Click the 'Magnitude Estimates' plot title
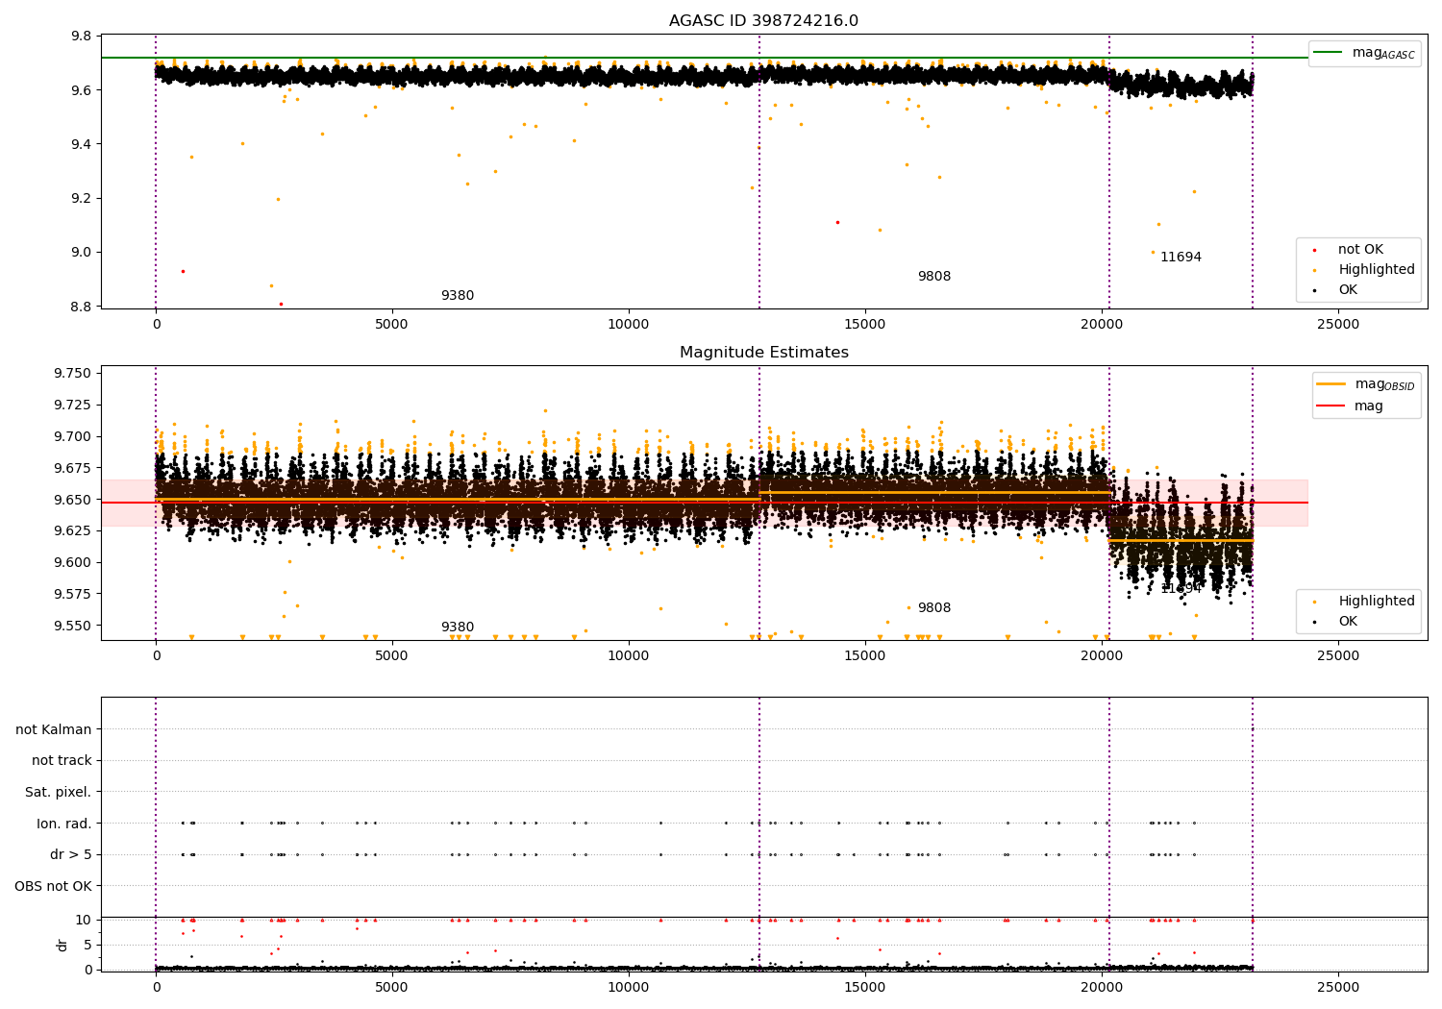 coord(763,353)
